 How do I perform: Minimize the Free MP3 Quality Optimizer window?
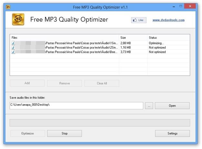click(x=174, y=6)
